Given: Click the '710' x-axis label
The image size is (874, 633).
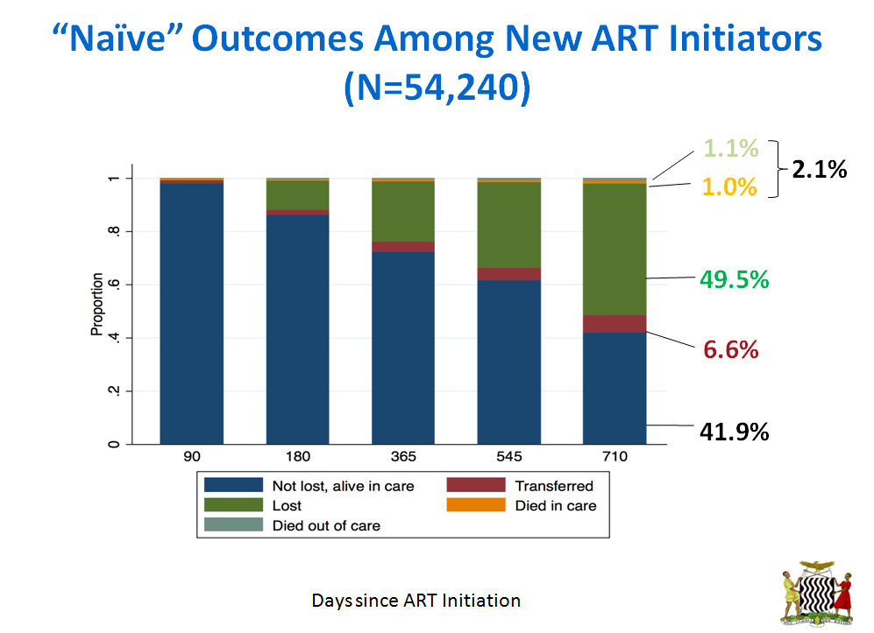Looking at the screenshot, I should coord(615,456).
